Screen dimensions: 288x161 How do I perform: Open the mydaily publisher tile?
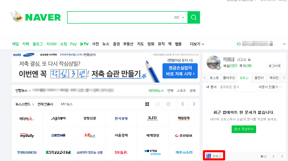pos(27,135)
